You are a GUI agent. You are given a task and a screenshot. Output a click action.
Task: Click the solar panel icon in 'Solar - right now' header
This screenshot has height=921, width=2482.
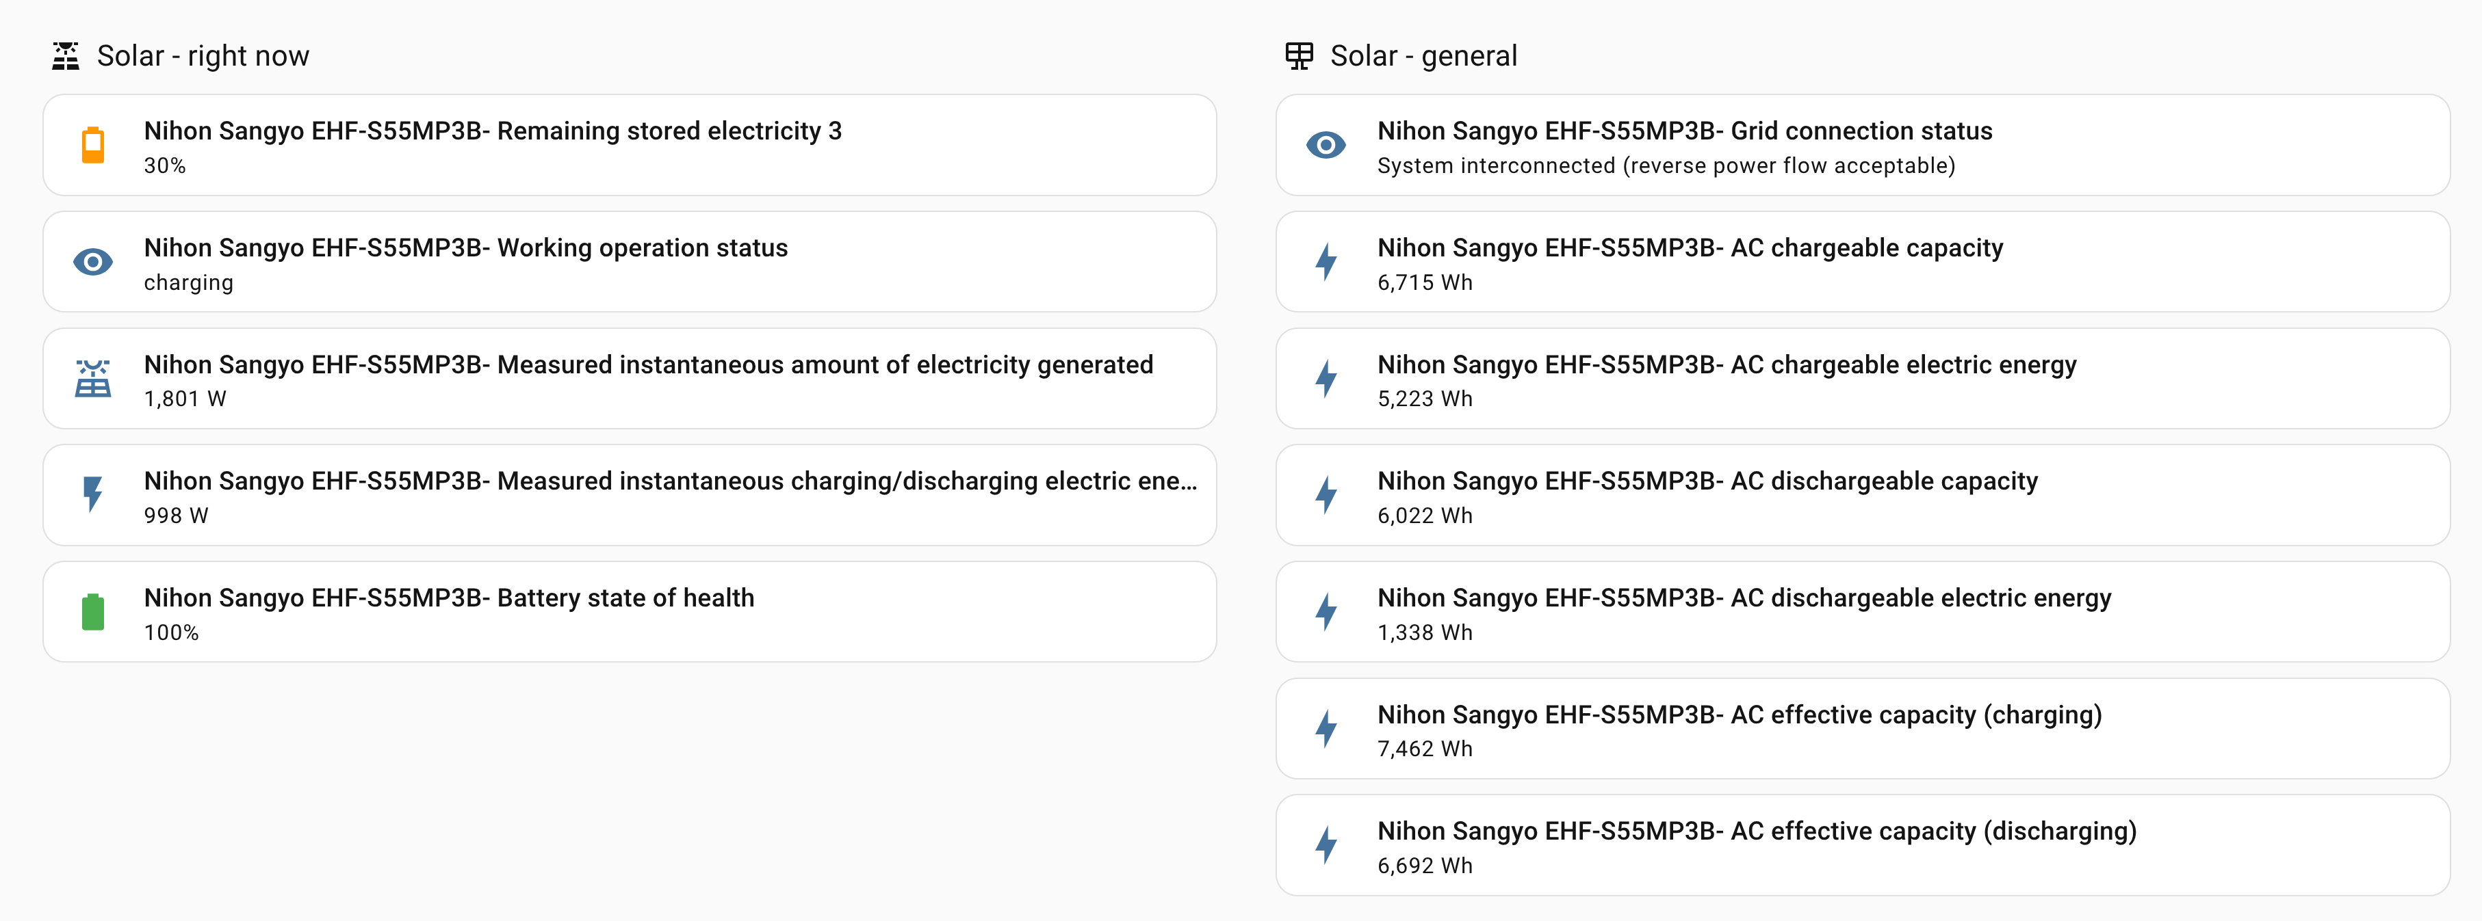64,55
